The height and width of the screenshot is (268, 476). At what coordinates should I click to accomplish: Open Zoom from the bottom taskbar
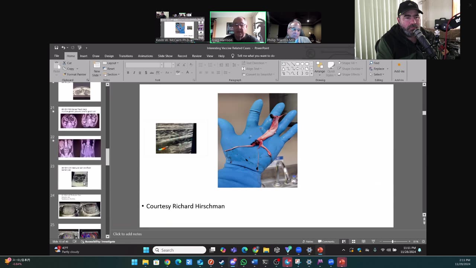tap(331, 262)
